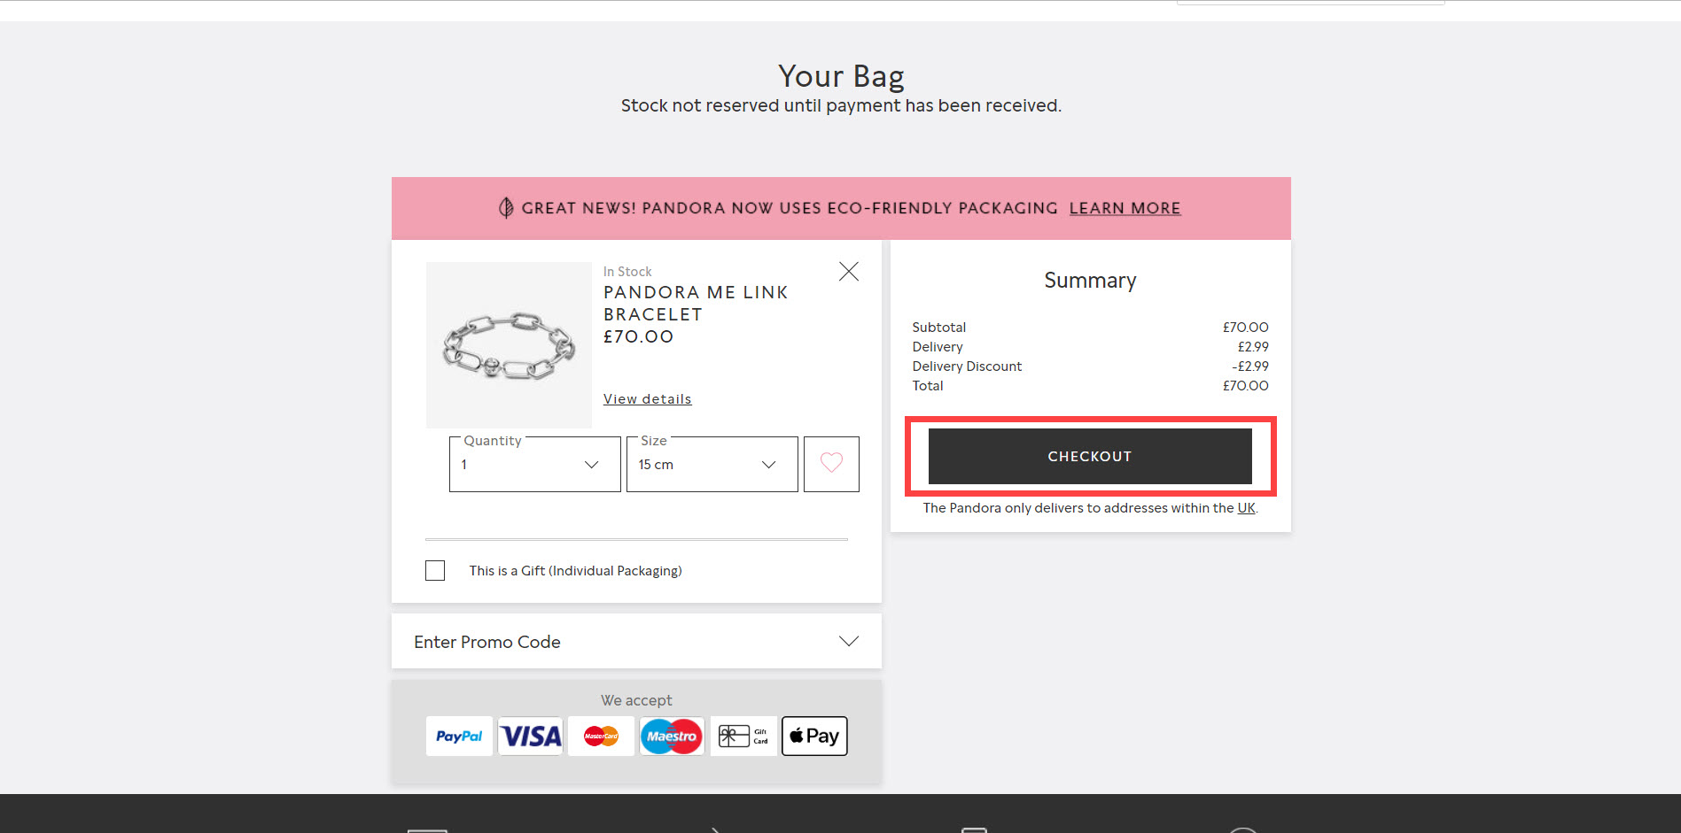Follow the Learn More link in banner
The image size is (1681, 833).
click(x=1125, y=208)
